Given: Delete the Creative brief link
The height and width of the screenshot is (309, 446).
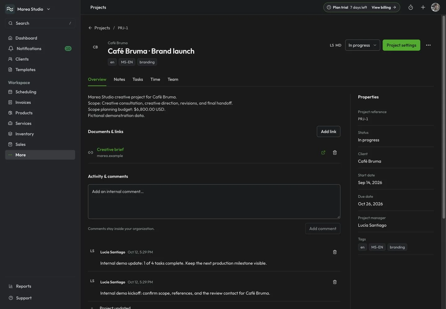Looking at the screenshot, I should coord(335,152).
